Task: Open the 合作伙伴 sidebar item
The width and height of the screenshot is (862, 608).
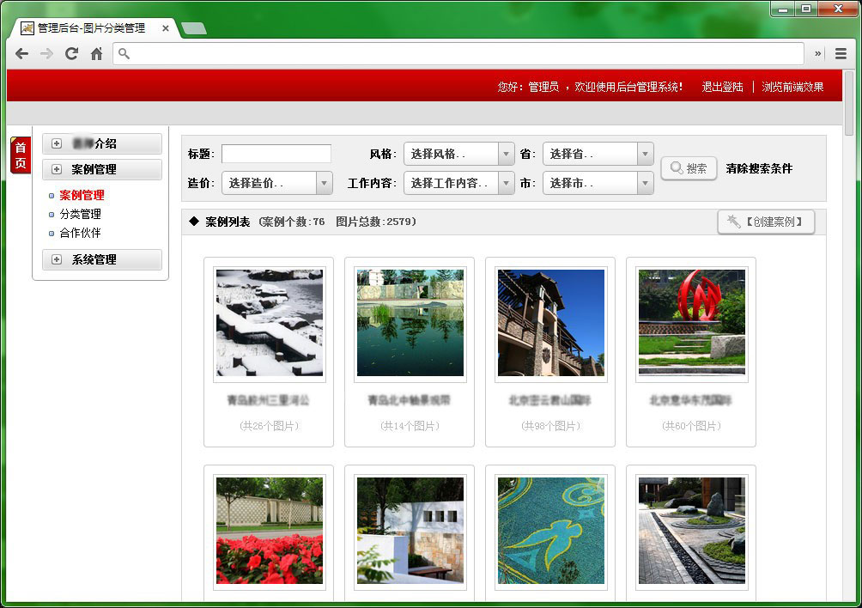Action: coord(80,233)
